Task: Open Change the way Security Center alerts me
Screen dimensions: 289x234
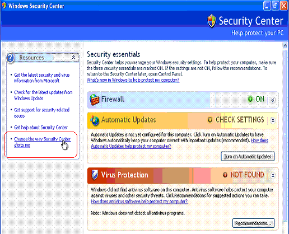Action: pyautogui.click(x=43, y=142)
